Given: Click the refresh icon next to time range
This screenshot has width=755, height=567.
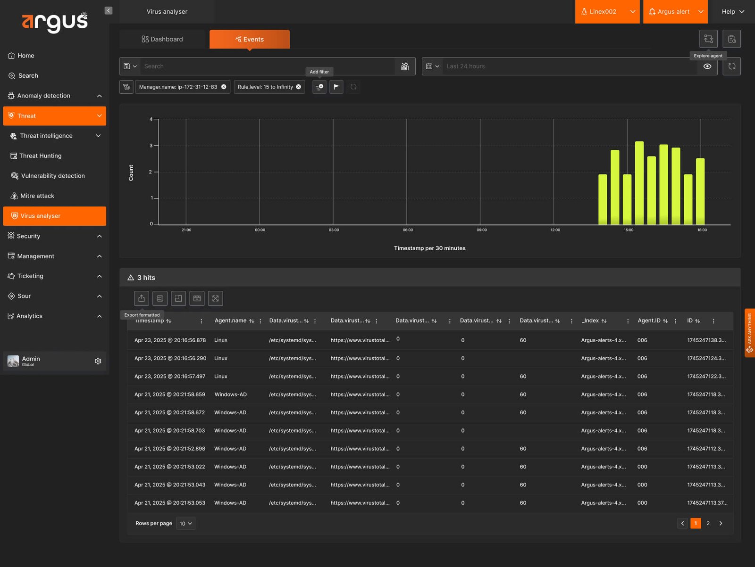Looking at the screenshot, I should (732, 66).
